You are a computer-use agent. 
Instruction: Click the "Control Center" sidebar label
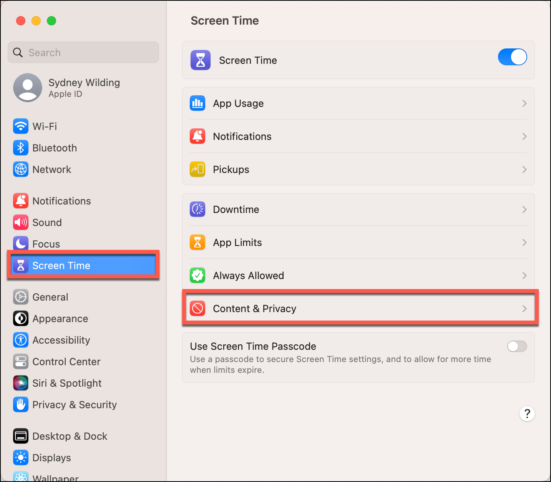point(66,362)
